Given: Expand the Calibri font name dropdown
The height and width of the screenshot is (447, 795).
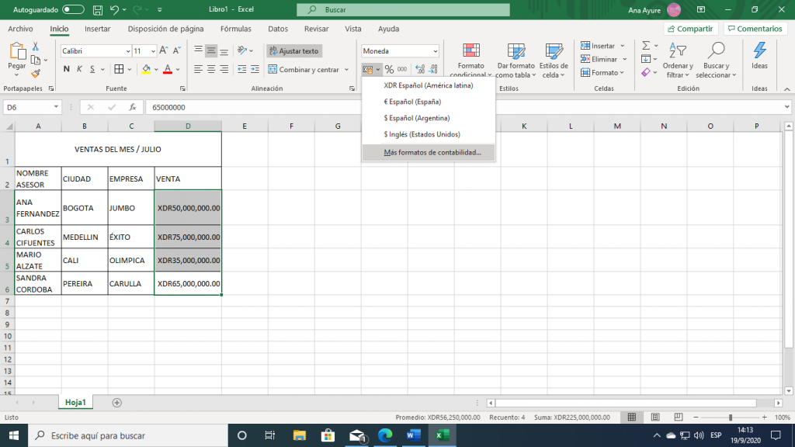Looking at the screenshot, I should [x=128, y=50].
